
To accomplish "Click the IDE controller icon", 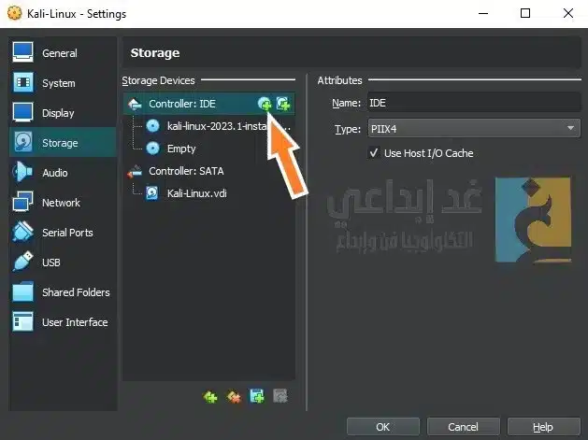I will tap(135, 104).
